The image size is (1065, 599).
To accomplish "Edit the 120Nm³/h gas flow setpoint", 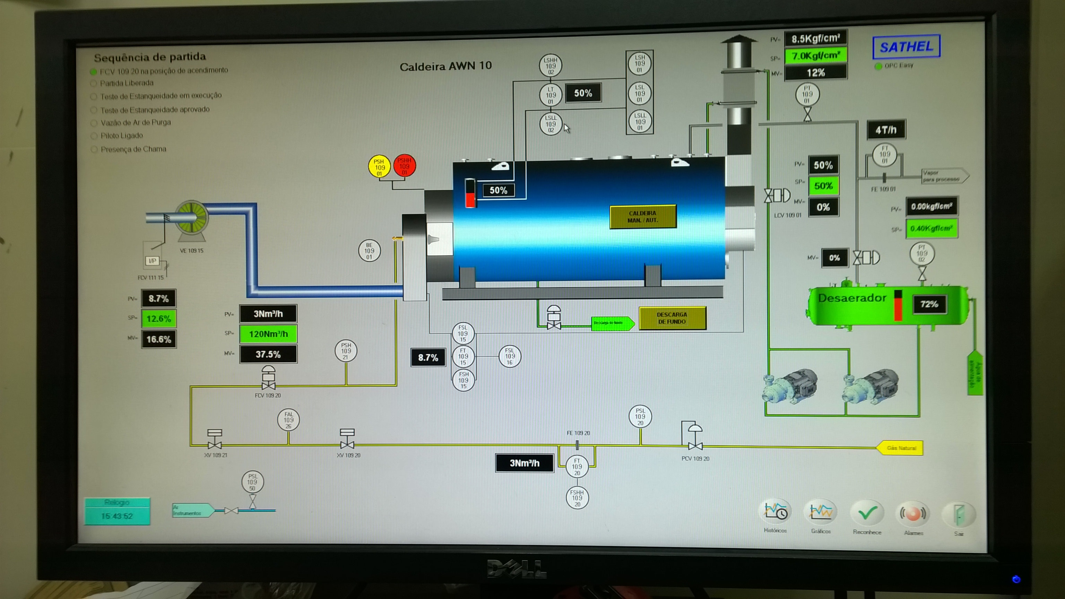I will coord(268,334).
